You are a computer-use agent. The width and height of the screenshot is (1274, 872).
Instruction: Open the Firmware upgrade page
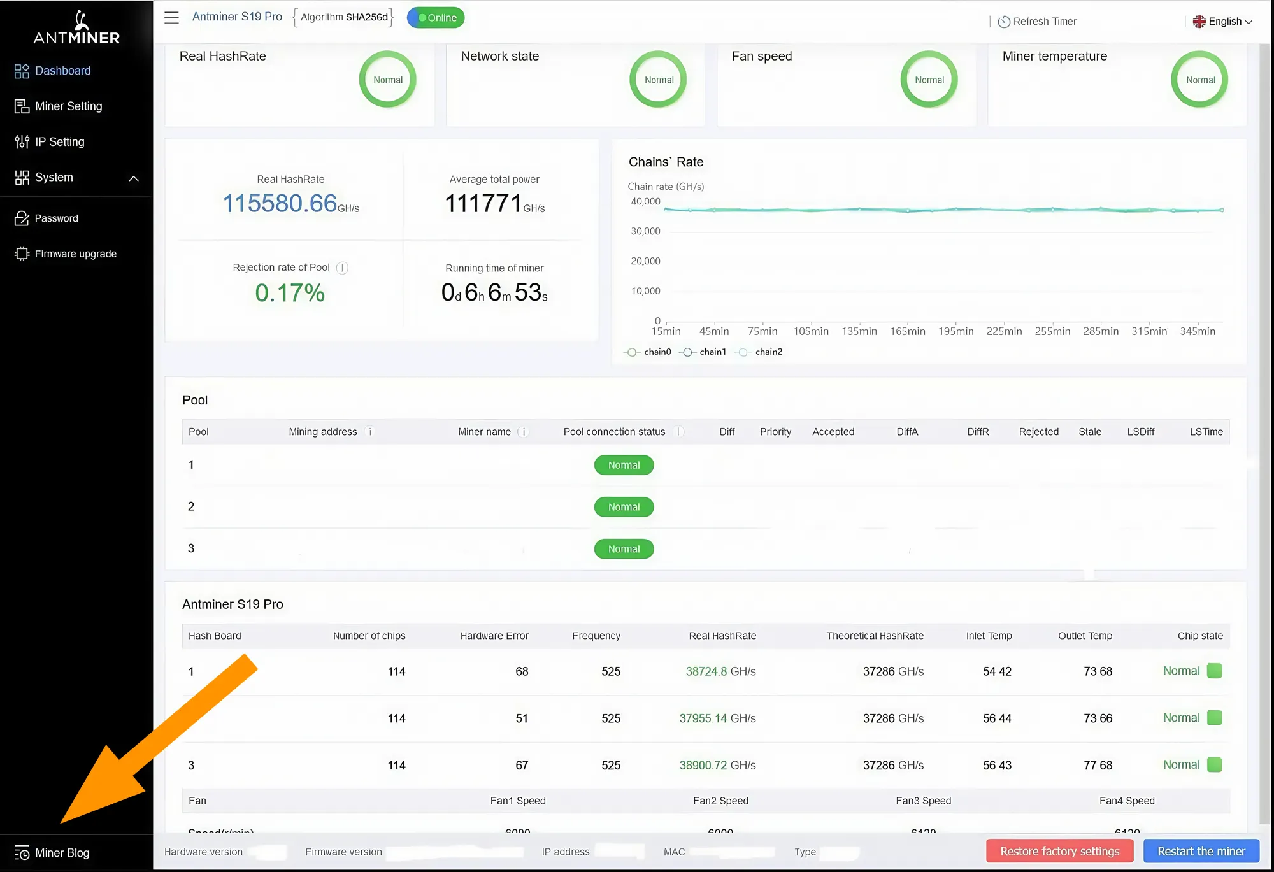[75, 254]
